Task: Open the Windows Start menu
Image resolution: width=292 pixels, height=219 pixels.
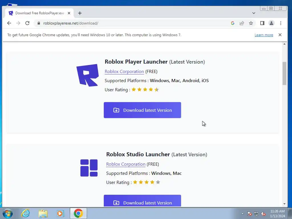Action: pos(7,213)
